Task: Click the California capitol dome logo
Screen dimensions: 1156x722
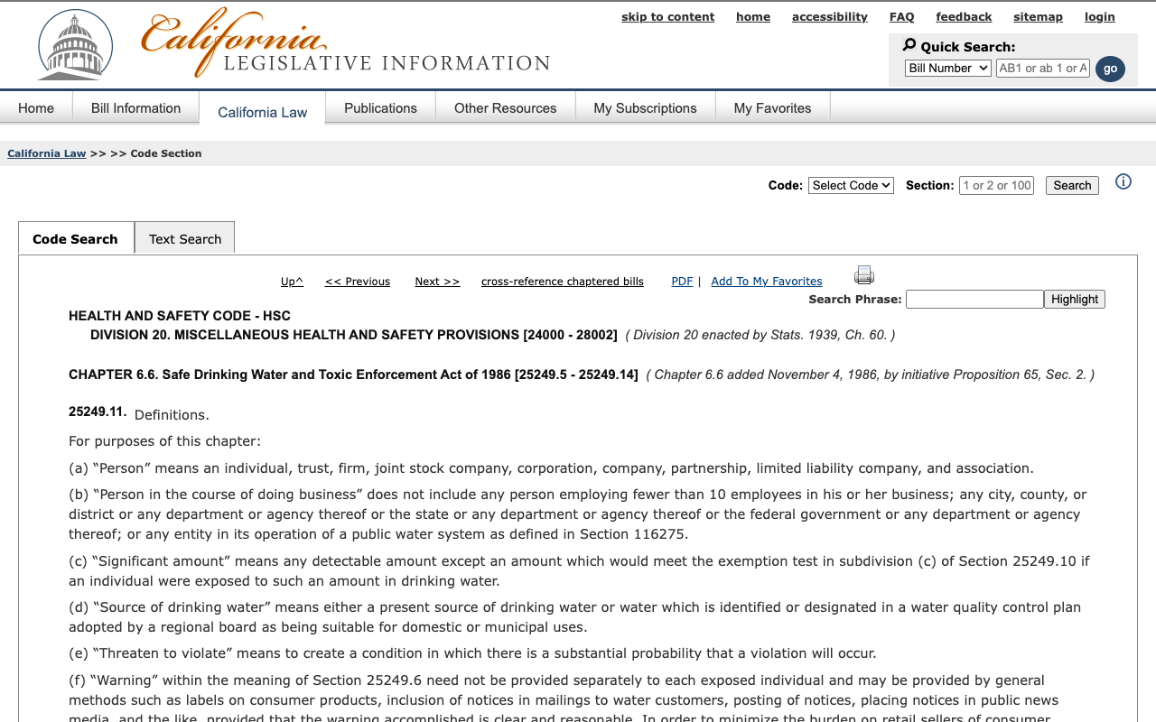Action: [x=75, y=45]
